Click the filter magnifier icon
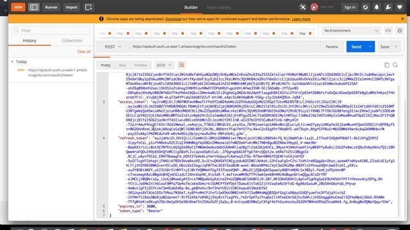410x230 pixels. click(17, 31)
